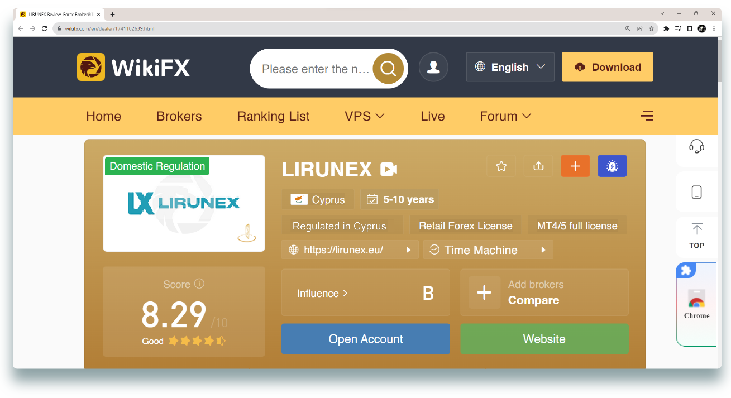Click the Domestic Regulation badge
The image size is (731, 398).
[157, 166]
